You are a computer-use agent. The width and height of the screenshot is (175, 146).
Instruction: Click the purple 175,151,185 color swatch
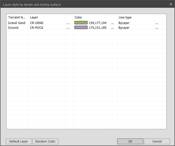81,27
